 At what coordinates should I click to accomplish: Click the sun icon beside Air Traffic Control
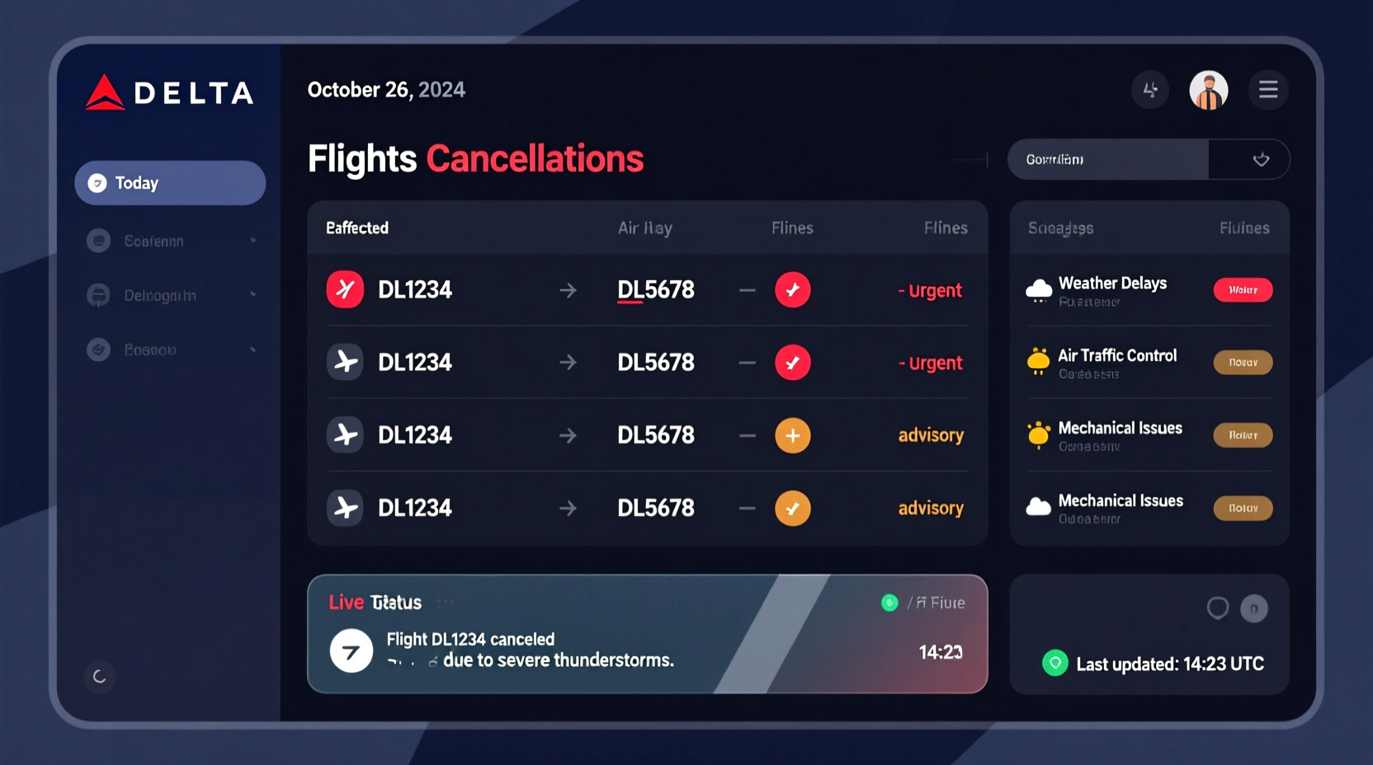click(1038, 363)
